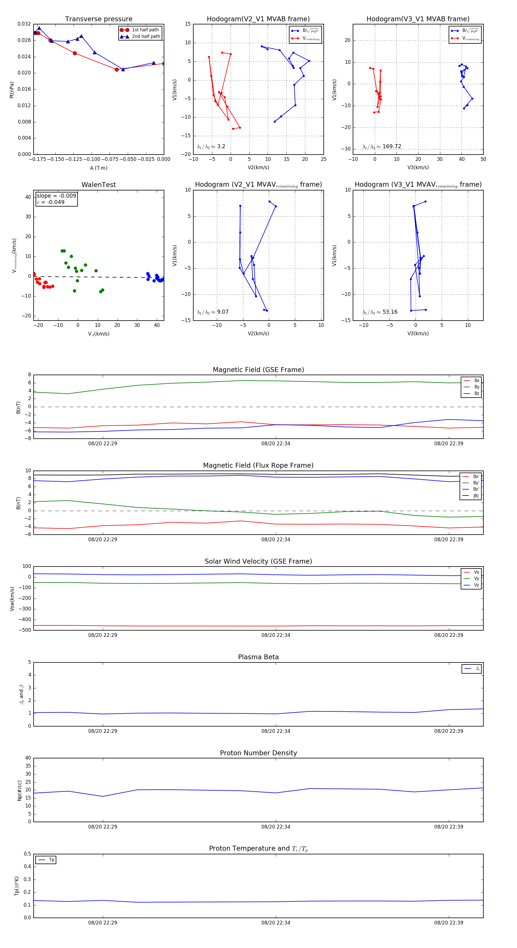Click the 'Tp(10^6K)' axis label
This screenshot has height=948, width=517.
coord(17,886)
